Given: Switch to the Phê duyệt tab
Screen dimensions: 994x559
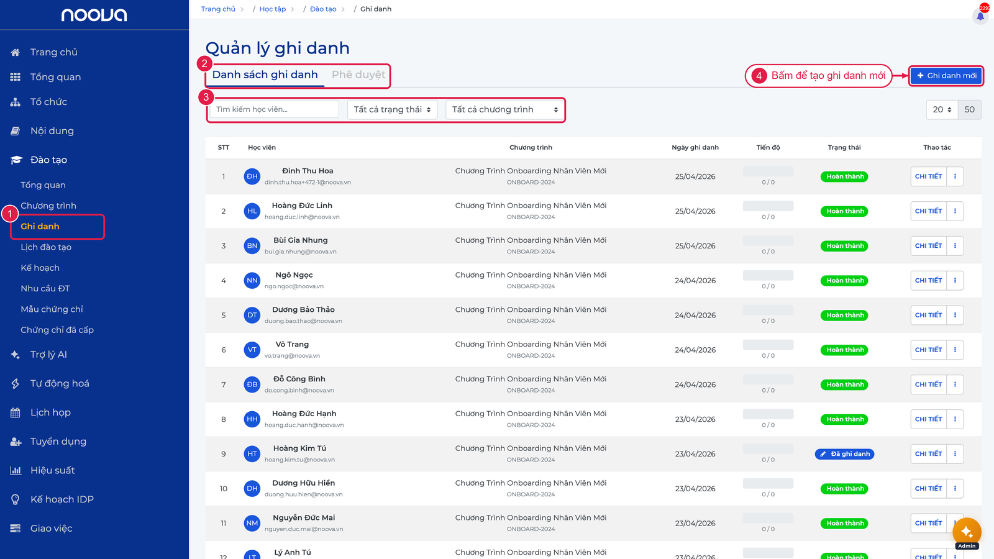Looking at the screenshot, I should click(x=358, y=75).
